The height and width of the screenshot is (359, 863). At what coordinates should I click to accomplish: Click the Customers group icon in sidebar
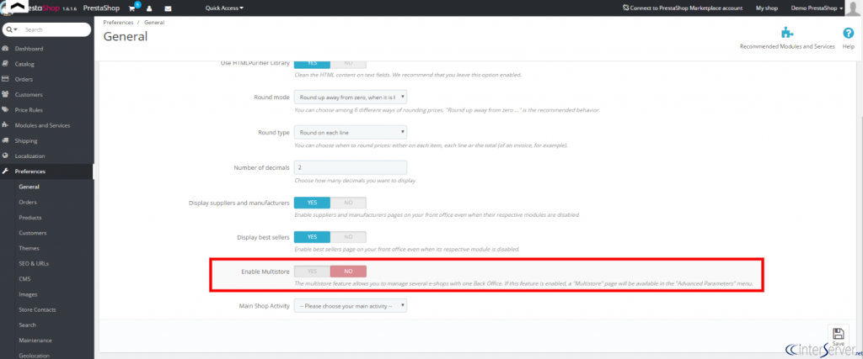(5, 94)
